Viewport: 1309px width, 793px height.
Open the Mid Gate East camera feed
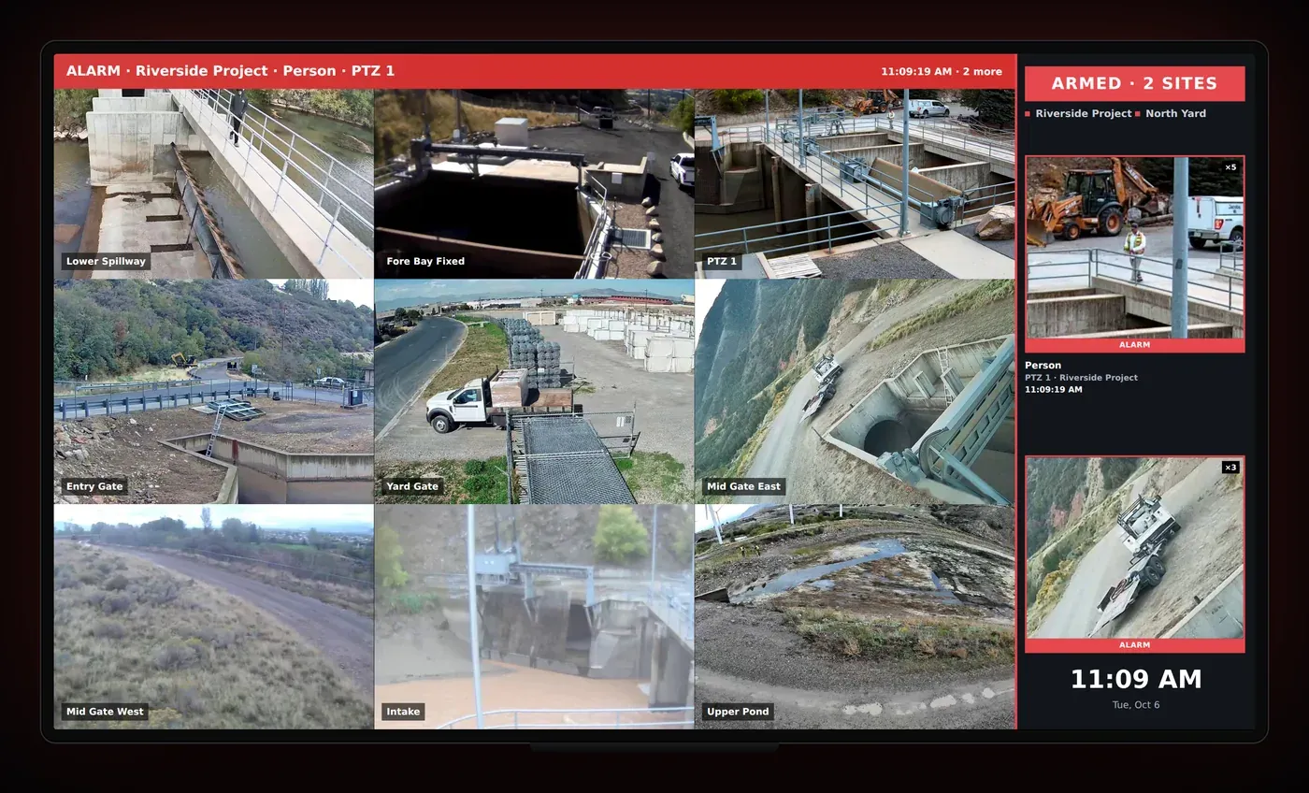[x=855, y=392]
